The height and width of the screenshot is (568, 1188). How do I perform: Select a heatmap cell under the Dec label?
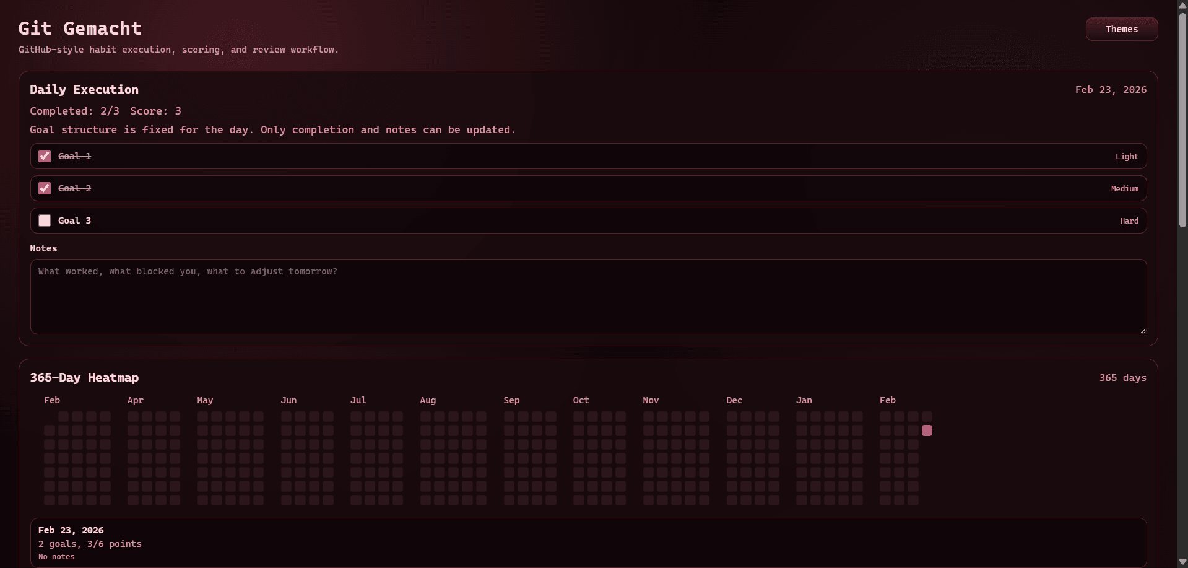[x=731, y=416]
